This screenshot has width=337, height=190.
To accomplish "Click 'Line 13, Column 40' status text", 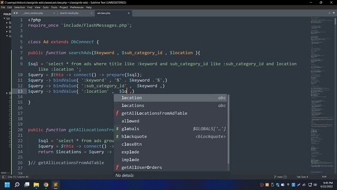I will [x=18, y=177].
